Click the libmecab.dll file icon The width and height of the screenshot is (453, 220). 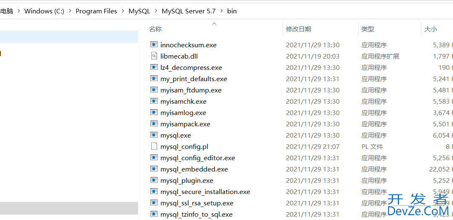coord(154,56)
